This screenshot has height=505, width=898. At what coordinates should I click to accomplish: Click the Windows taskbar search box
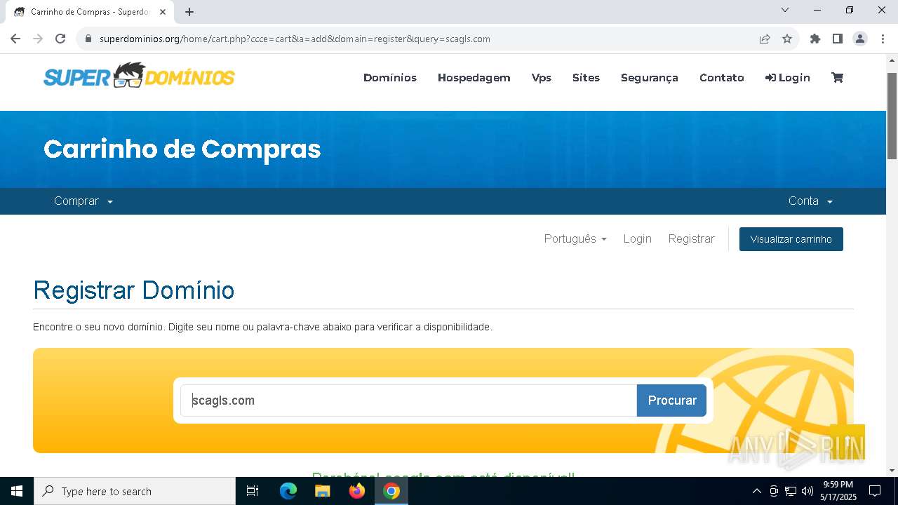click(135, 491)
